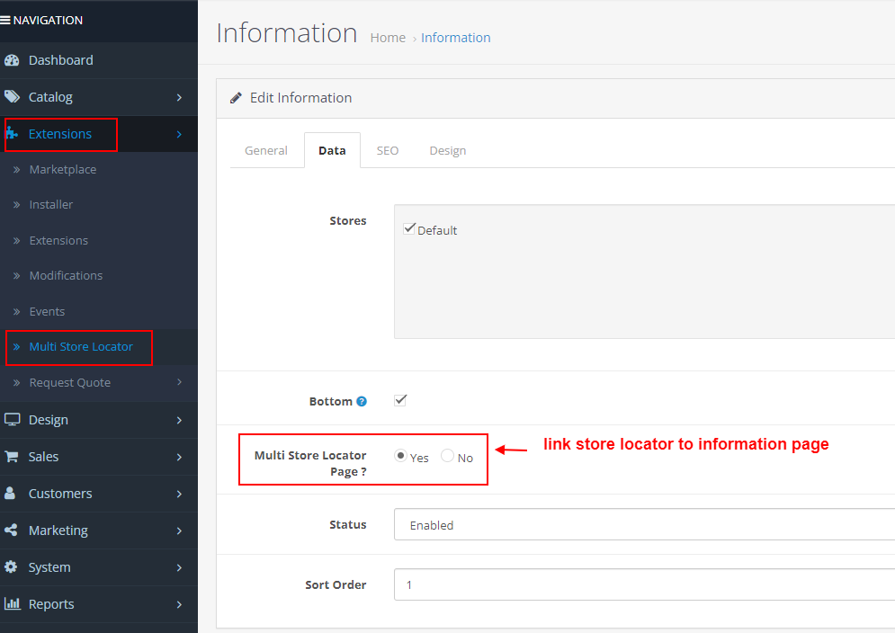Image resolution: width=895 pixels, height=633 pixels.
Task: Click the Reports bar chart icon
Action: pos(12,603)
